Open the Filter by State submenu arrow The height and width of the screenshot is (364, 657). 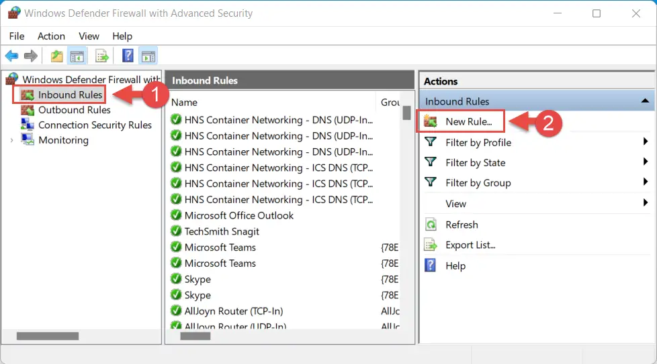pyautogui.click(x=646, y=162)
